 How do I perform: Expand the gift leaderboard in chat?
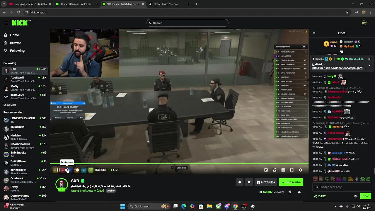342,52
